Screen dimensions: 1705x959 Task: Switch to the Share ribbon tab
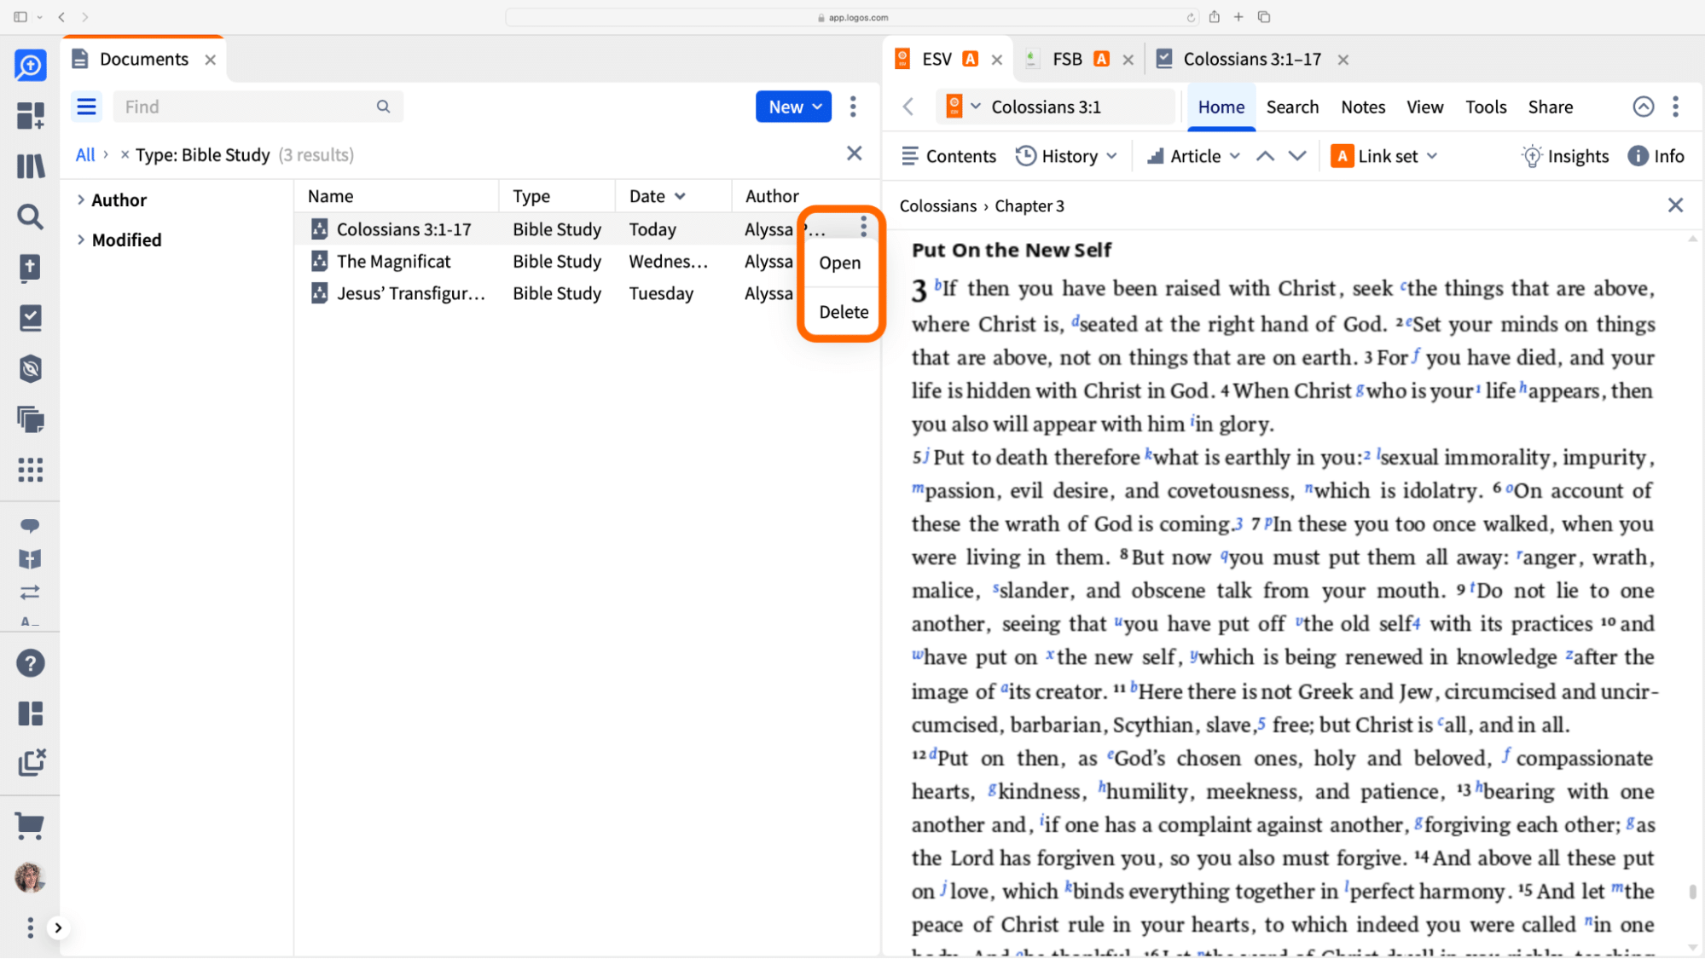point(1551,107)
